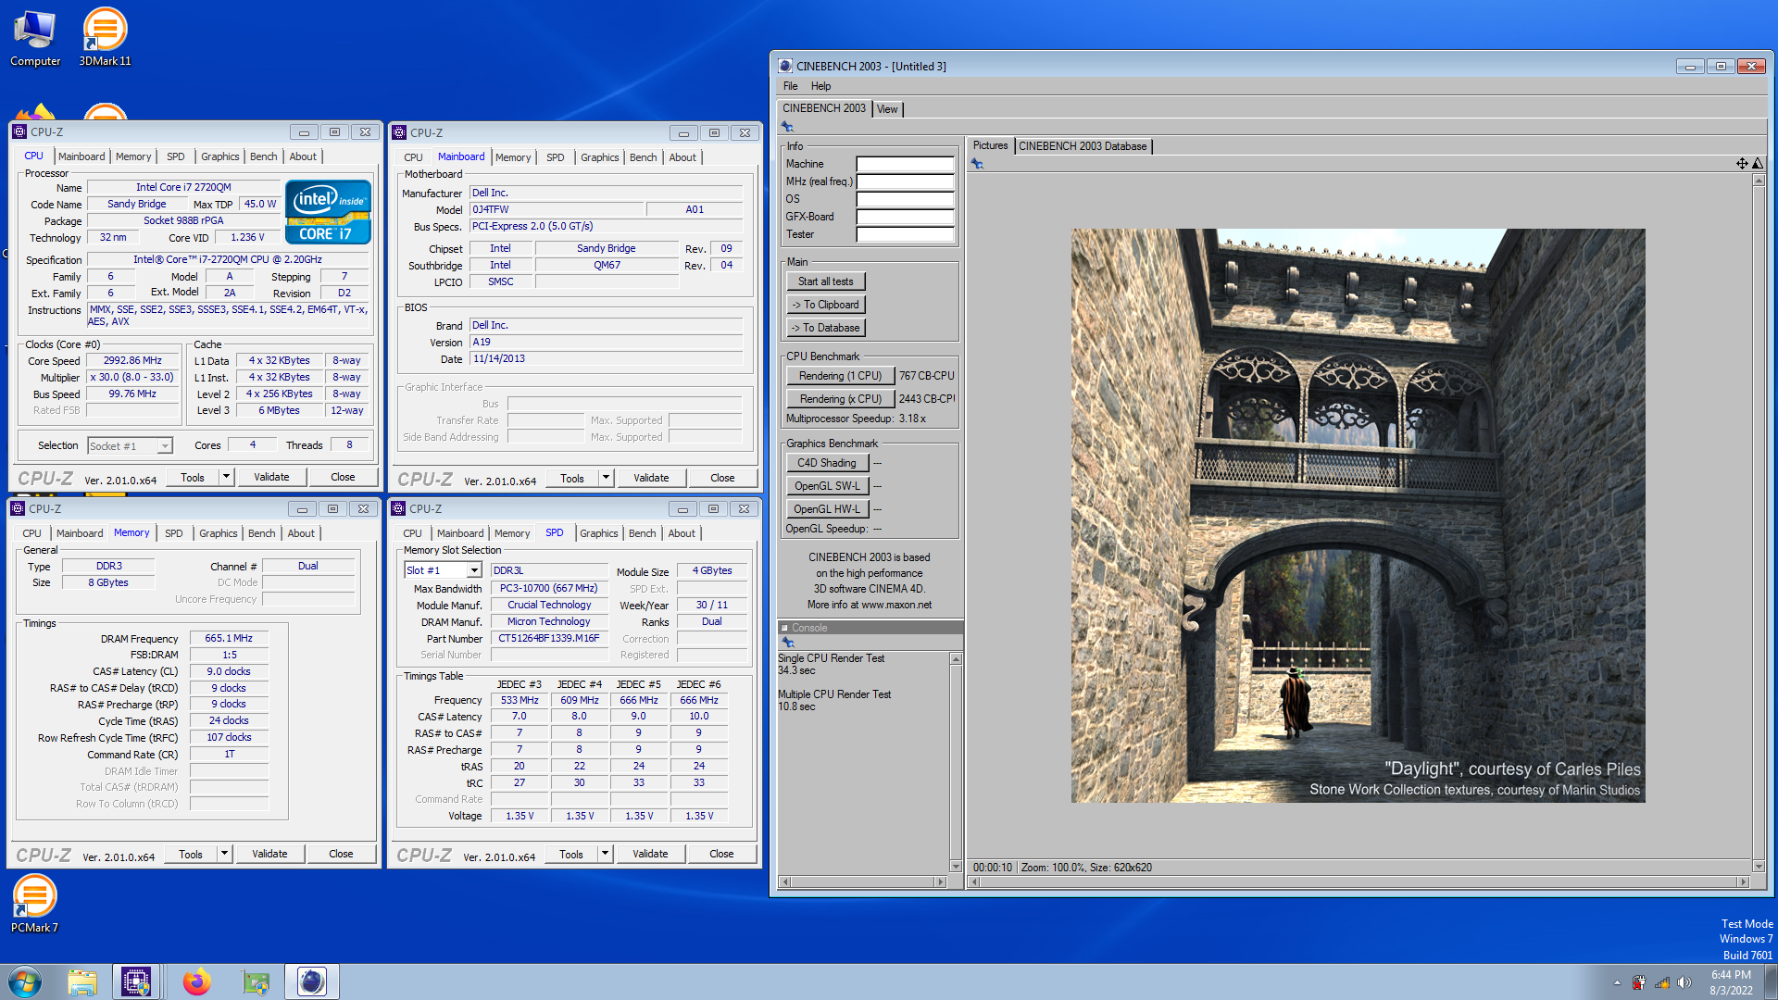The height and width of the screenshot is (1000, 1778).
Task: Open Tools dropdown arrow in SPD window
Action: (605, 854)
